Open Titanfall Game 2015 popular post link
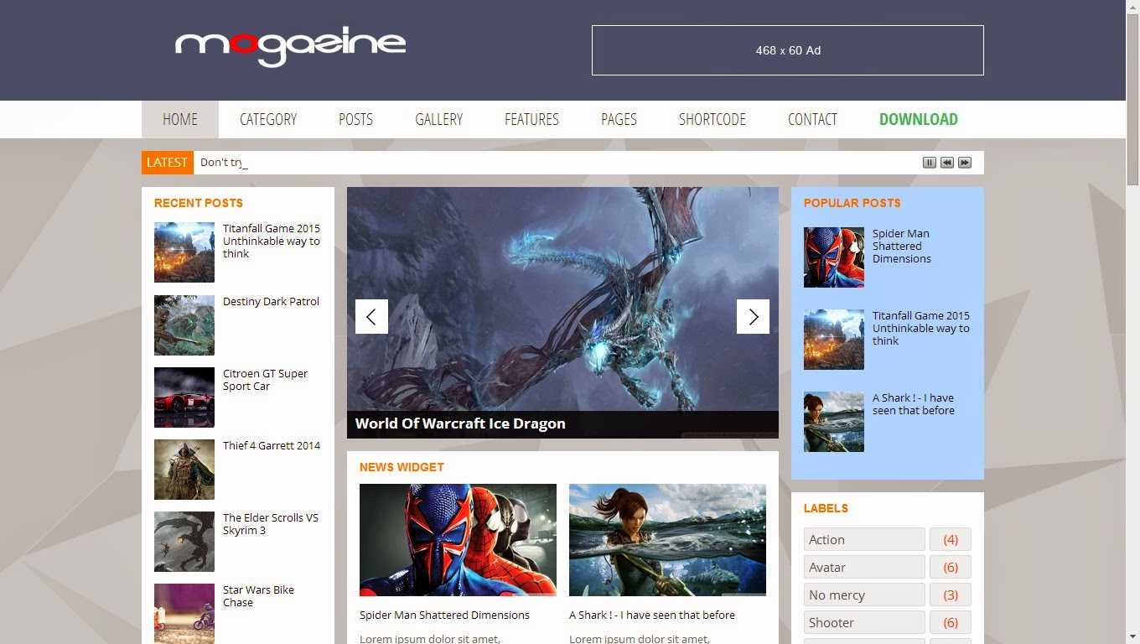This screenshot has width=1140, height=644. click(x=921, y=328)
